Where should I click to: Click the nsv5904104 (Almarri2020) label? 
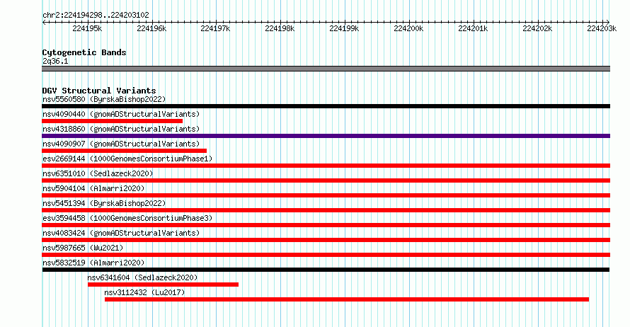pos(93,188)
